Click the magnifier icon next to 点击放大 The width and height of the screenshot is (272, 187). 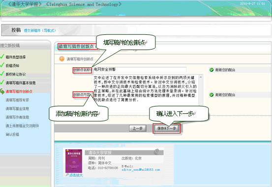coord(67,175)
